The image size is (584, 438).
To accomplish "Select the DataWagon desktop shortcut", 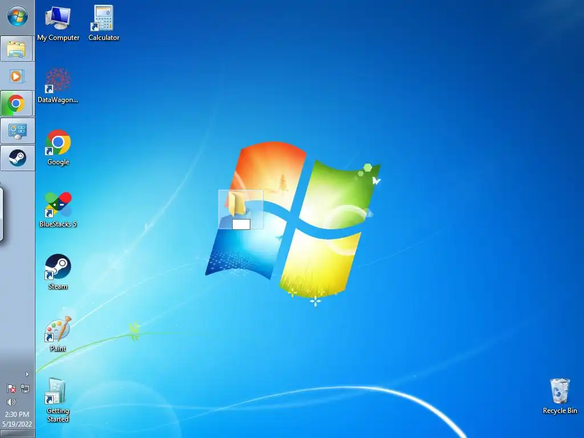I will pos(58,86).
